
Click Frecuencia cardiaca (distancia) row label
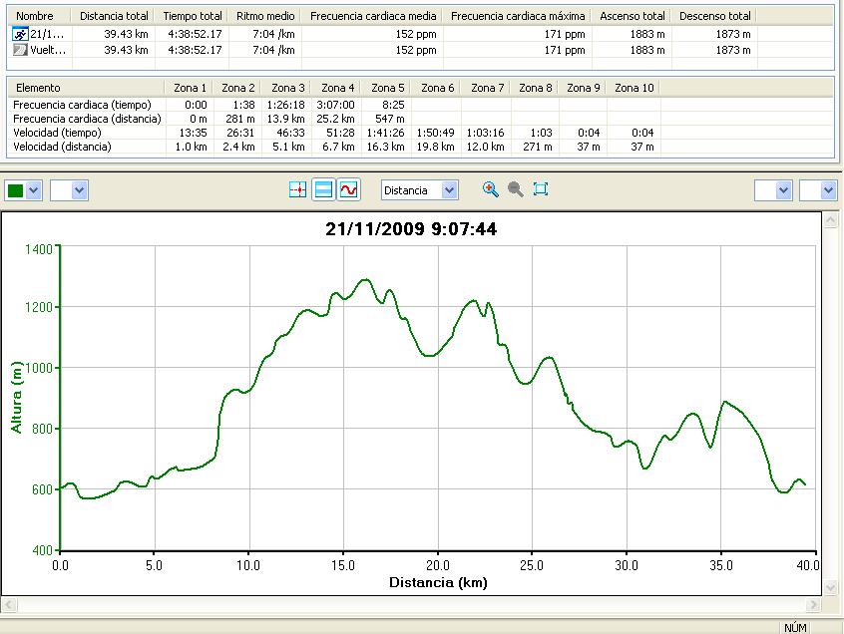(87, 119)
